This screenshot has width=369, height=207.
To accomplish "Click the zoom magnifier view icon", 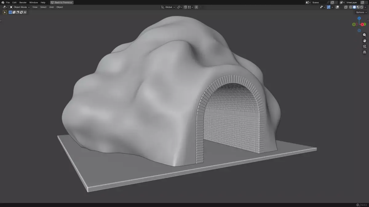I will coord(365,35).
